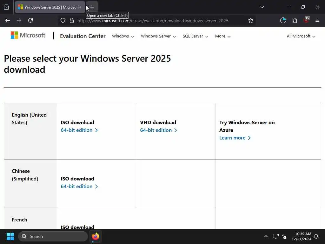Click the English (United States) cell
This screenshot has width=325, height=244.
(x=30, y=131)
